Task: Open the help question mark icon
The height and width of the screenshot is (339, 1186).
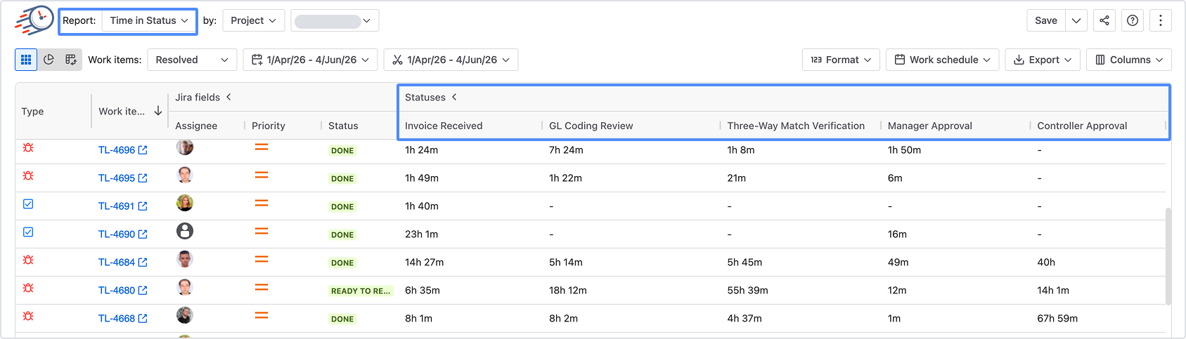Action: click(1133, 20)
